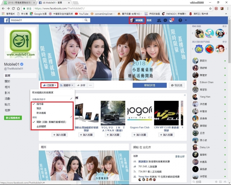231x185 pixels.
Task: Edit notification settings pencil icon
Action: click(71, 117)
